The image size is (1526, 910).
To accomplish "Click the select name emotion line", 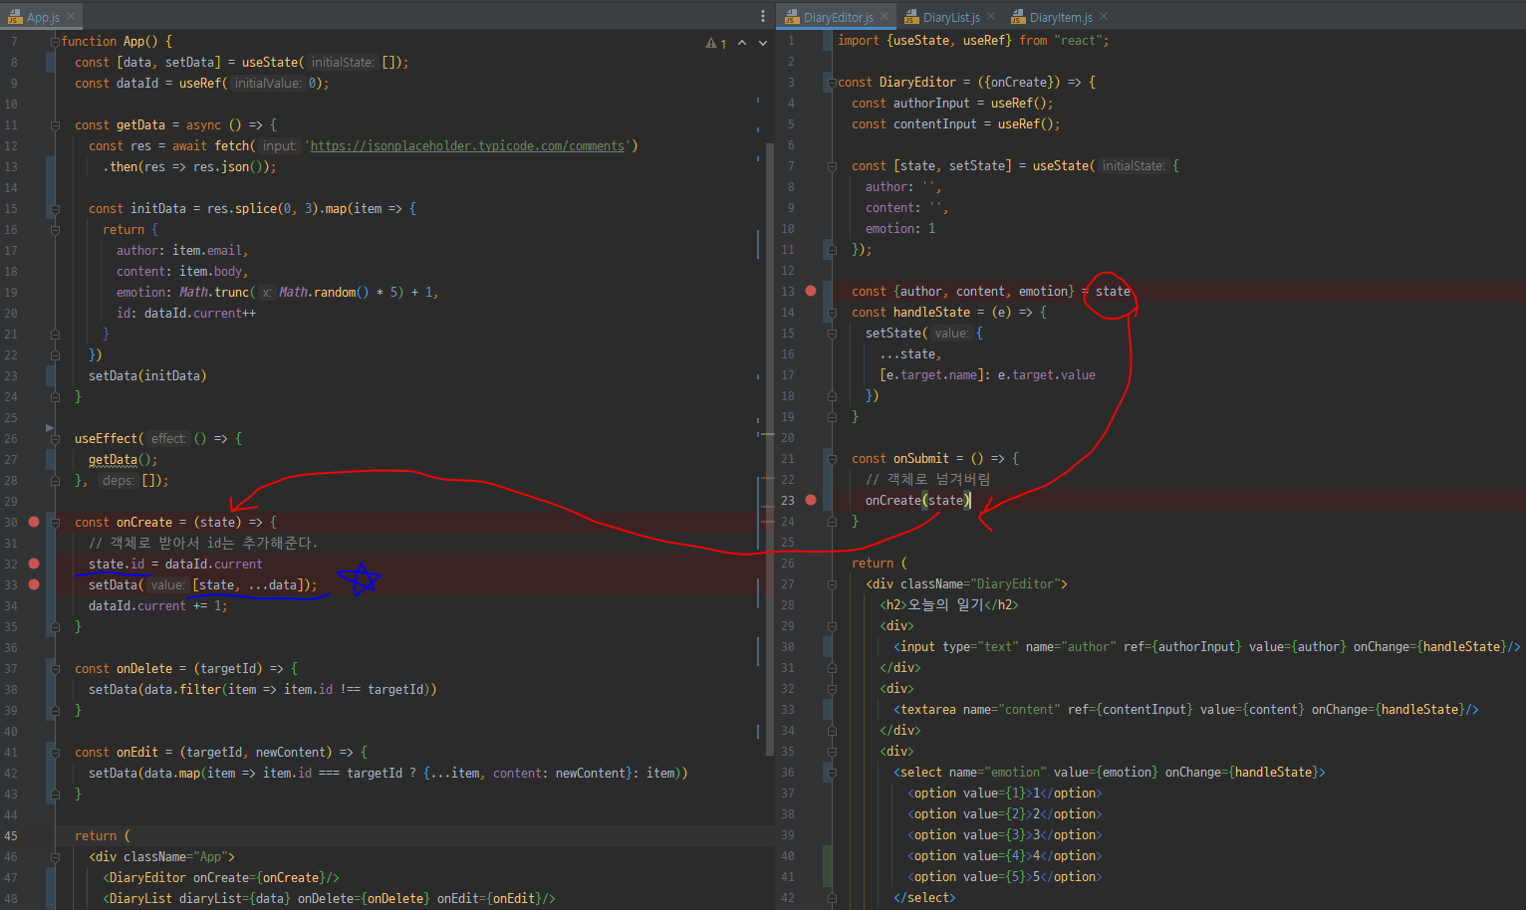I will pyautogui.click(x=1109, y=772).
